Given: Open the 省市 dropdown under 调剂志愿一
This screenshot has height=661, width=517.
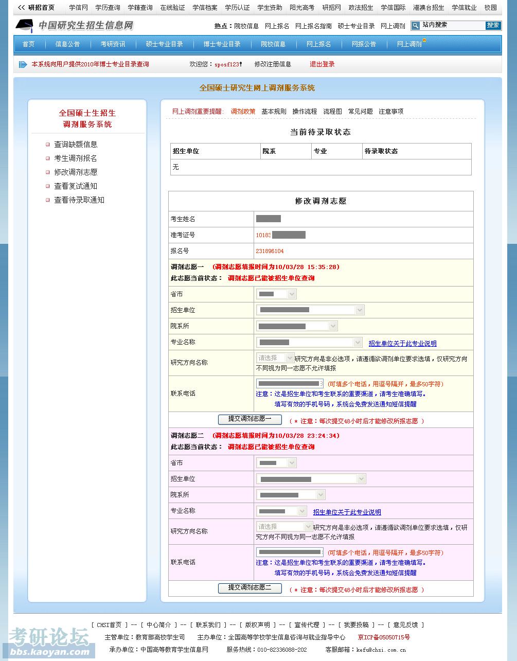Looking at the screenshot, I should pyautogui.click(x=276, y=294).
